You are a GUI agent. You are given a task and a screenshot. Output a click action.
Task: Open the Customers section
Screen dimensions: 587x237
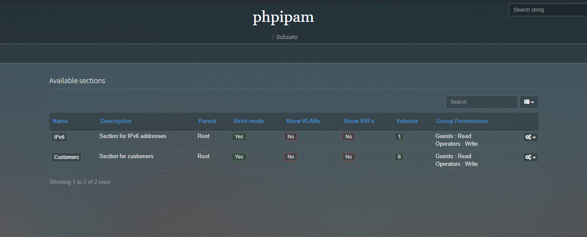coord(67,157)
